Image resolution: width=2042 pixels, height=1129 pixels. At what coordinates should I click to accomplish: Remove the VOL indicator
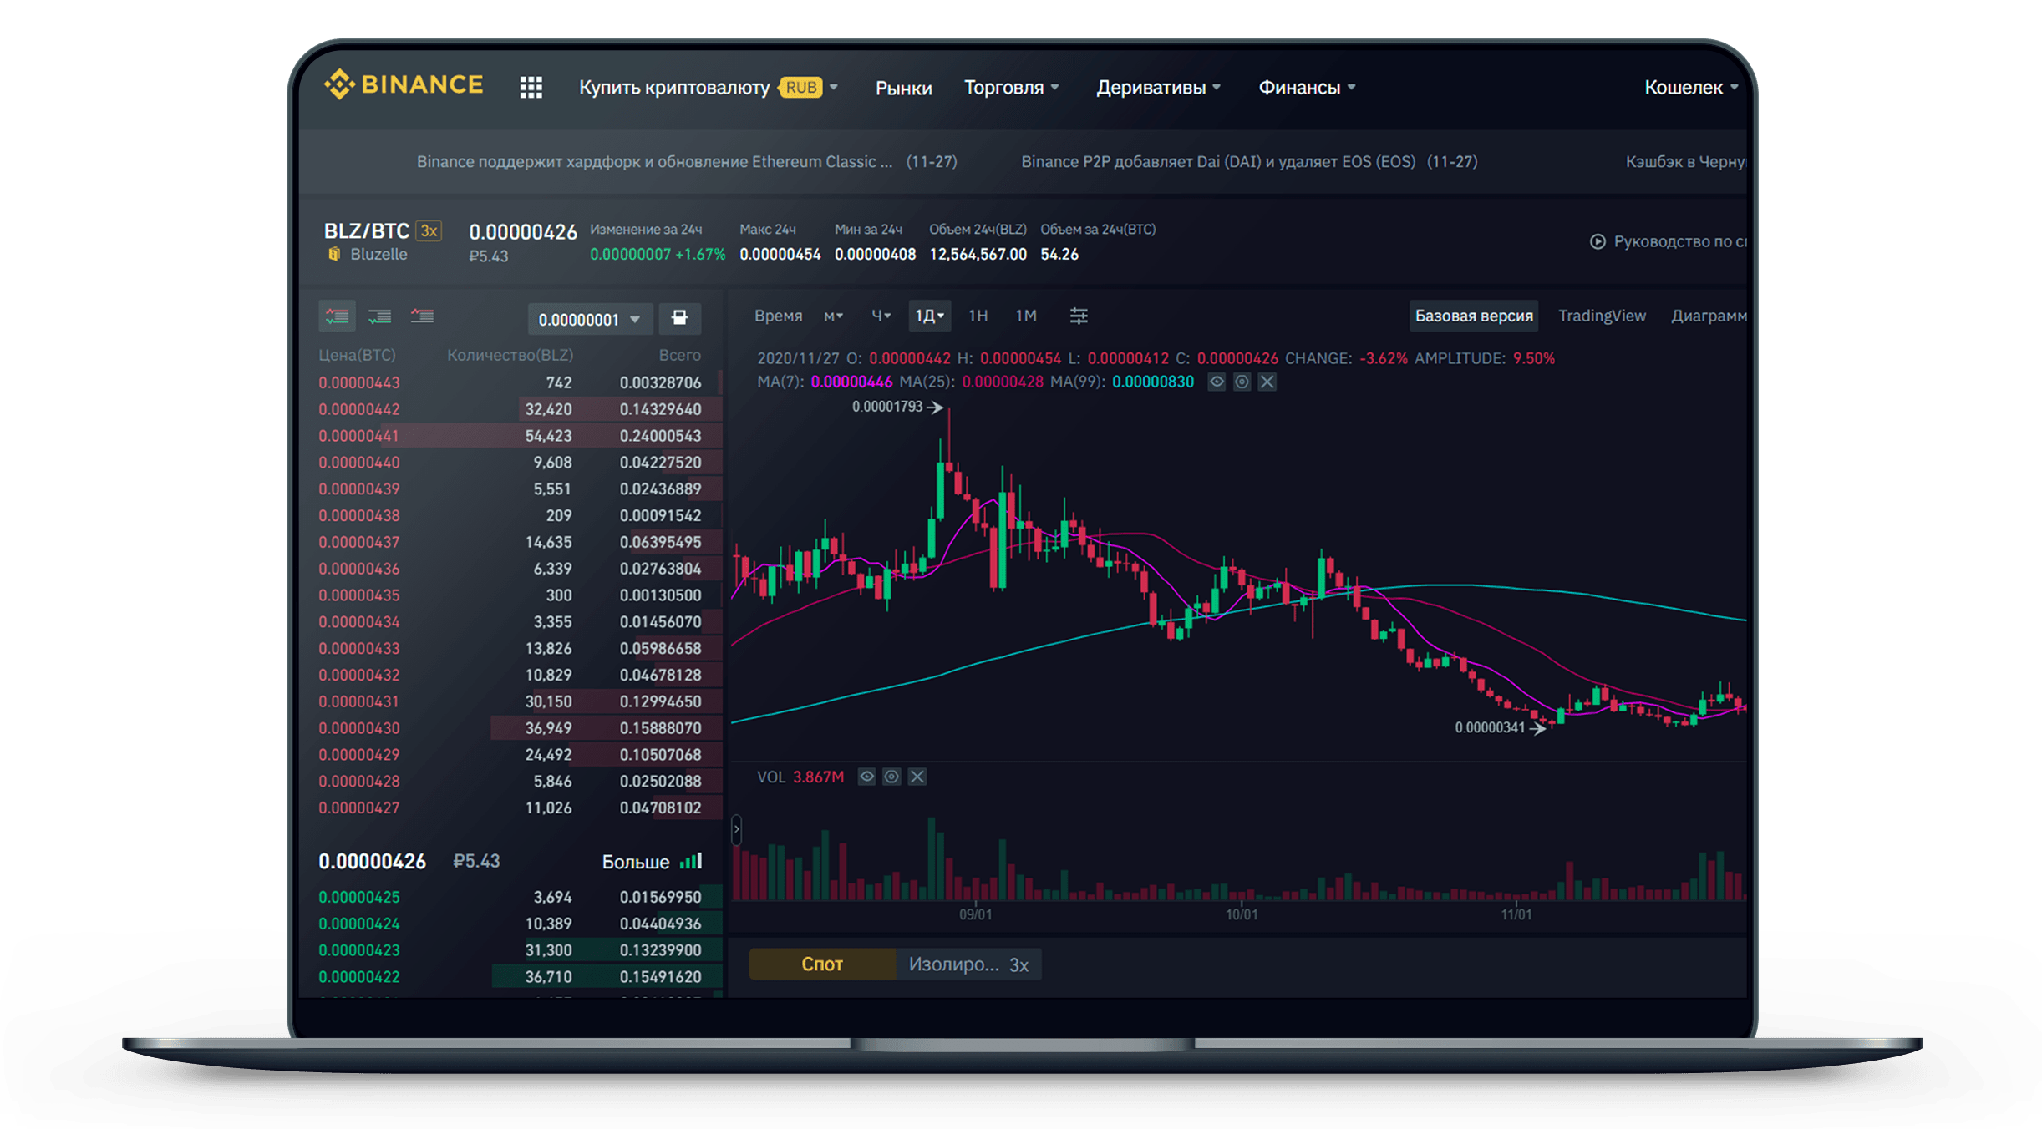(917, 777)
